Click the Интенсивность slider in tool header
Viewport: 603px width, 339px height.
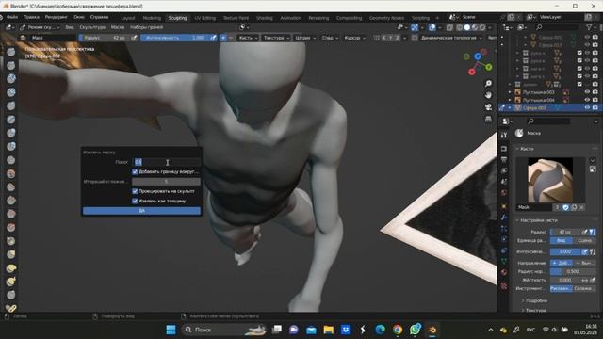coord(175,38)
